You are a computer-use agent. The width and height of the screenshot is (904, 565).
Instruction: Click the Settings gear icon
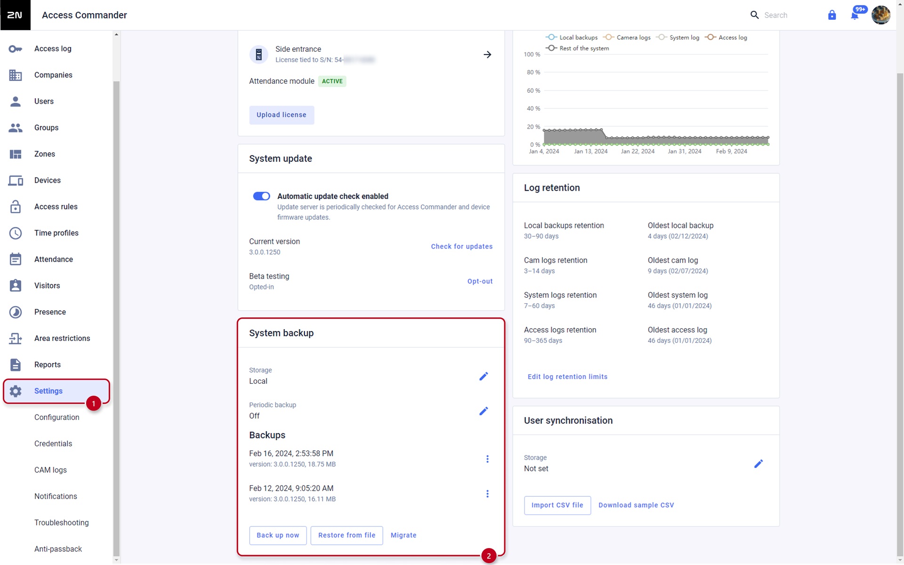pos(16,391)
